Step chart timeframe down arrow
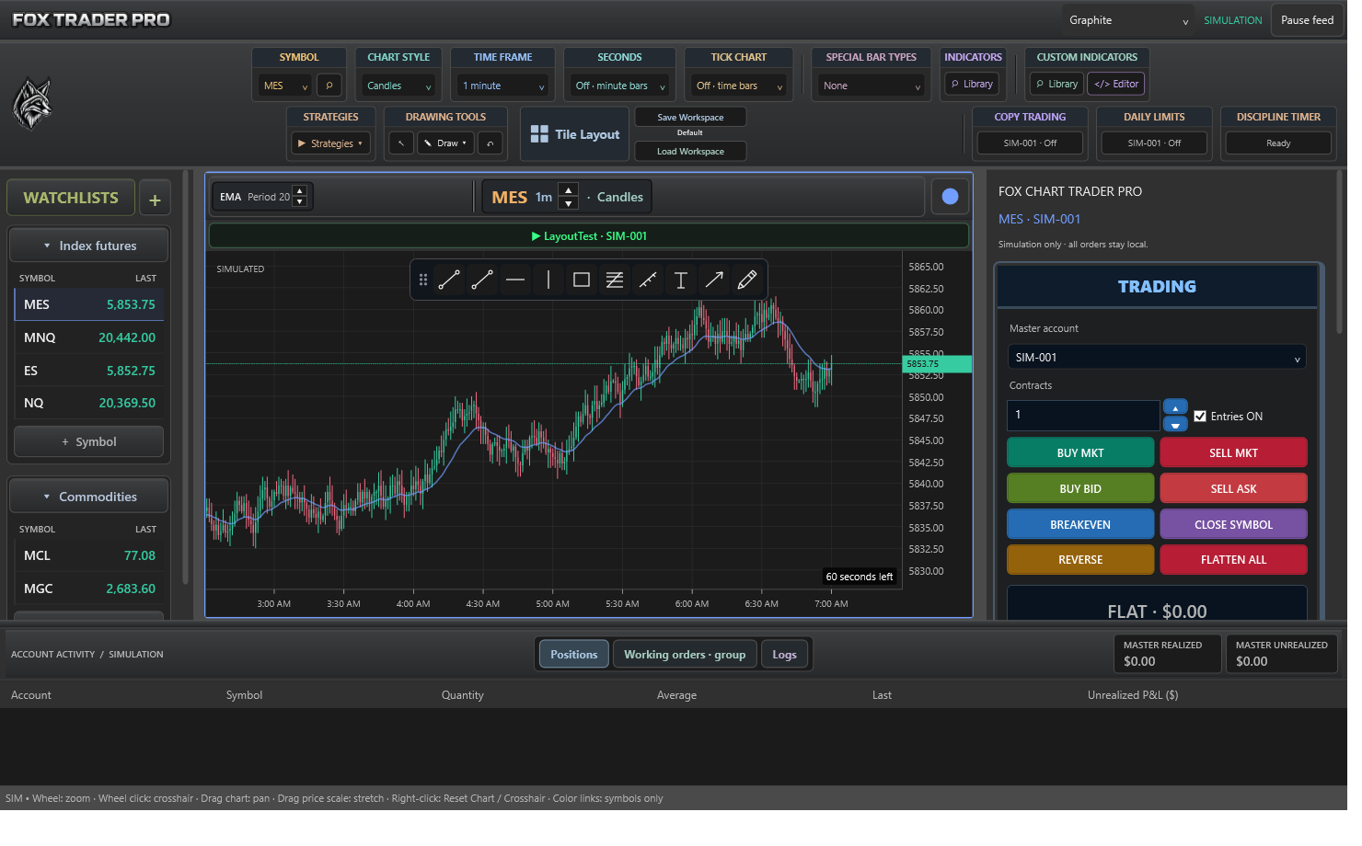The width and height of the screenshot is (1362, 846). (x=569, y=203)
